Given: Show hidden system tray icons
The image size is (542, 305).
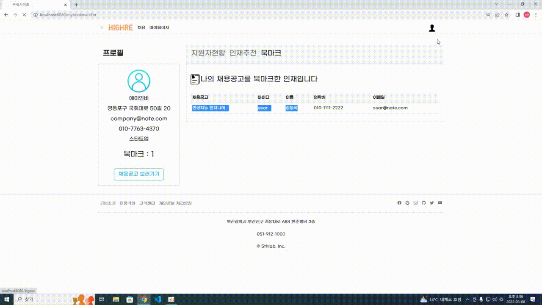Looking at the screenshot, I should point(468,299).
